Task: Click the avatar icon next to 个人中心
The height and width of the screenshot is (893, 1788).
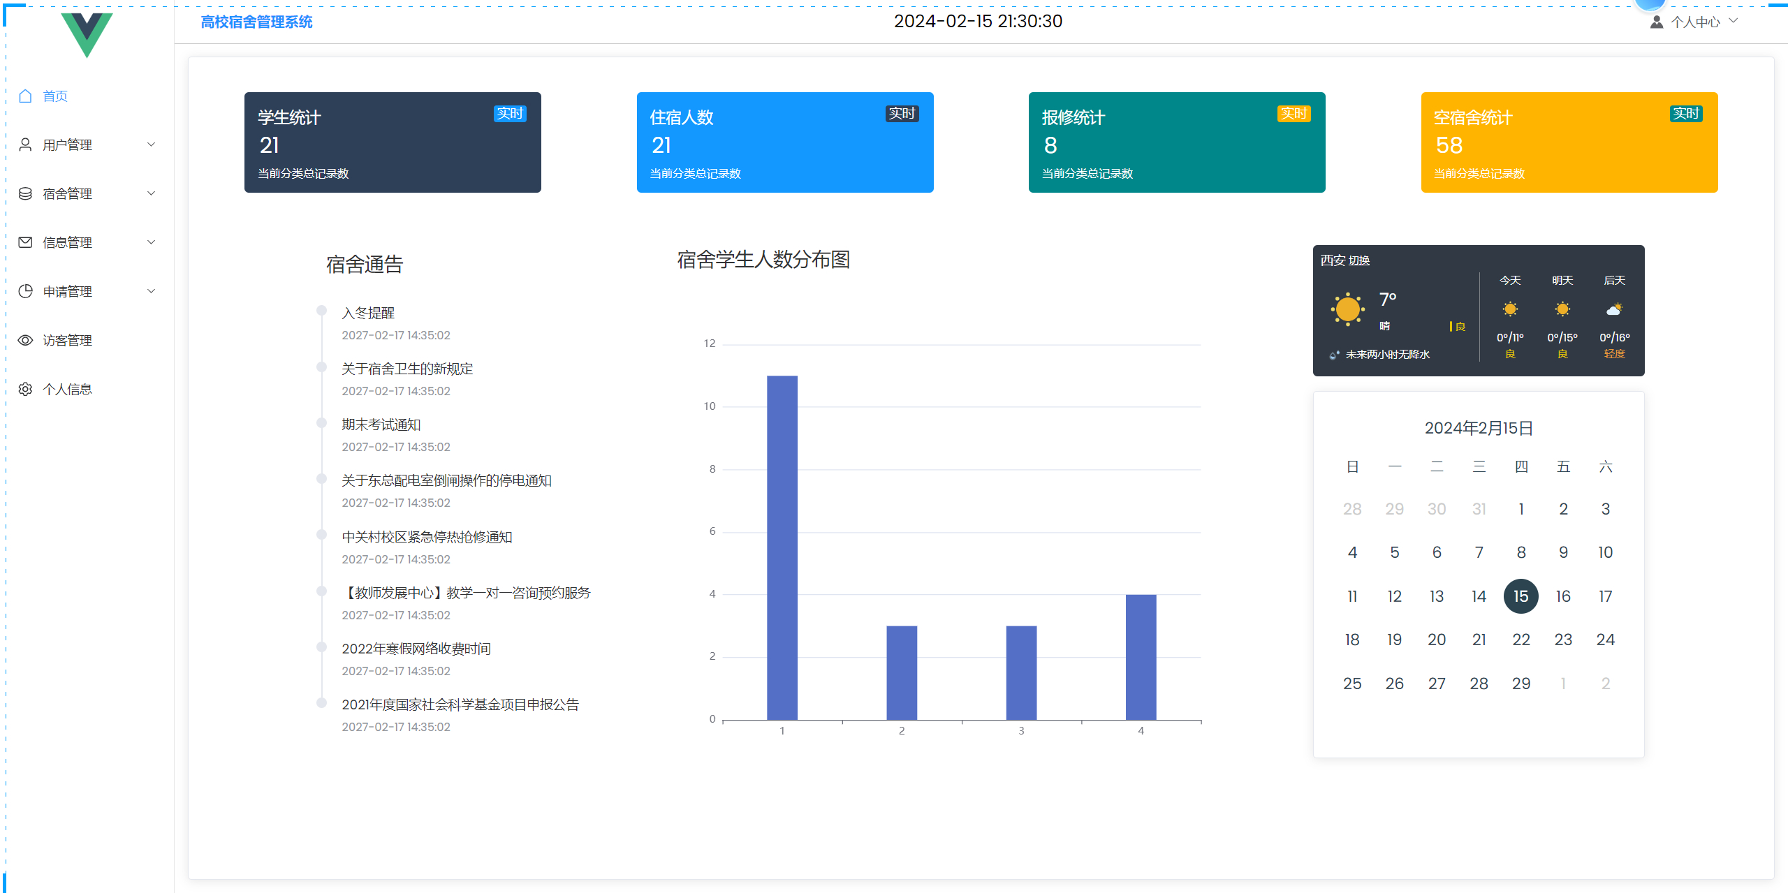Action: point(1656,22)
